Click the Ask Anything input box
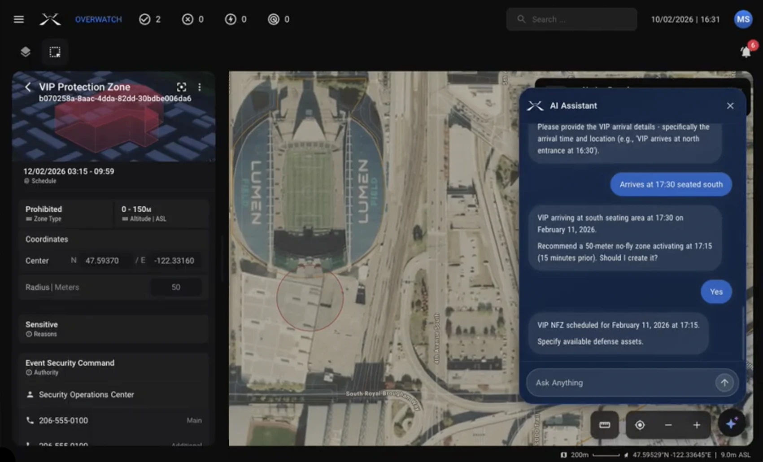763x462 pixels. click(x=632, y=383)
